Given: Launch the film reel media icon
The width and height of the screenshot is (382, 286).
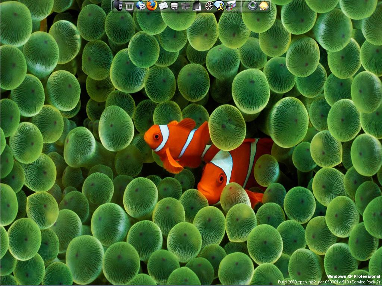Looking at the screenshot, I should (x=209, y=6).
